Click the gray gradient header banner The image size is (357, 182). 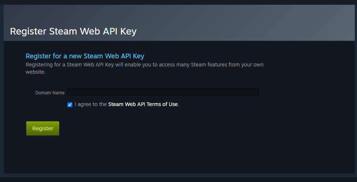coord(179,23)
